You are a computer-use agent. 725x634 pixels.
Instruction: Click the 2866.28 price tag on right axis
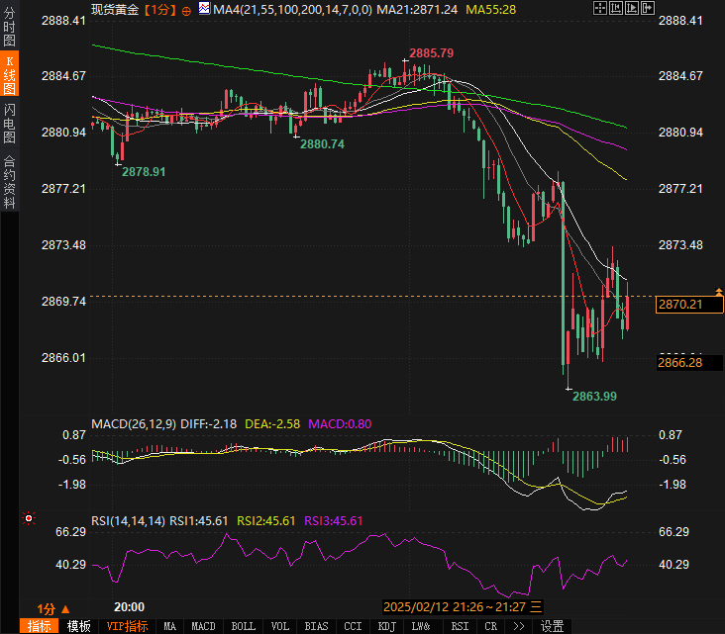point(689,362)
